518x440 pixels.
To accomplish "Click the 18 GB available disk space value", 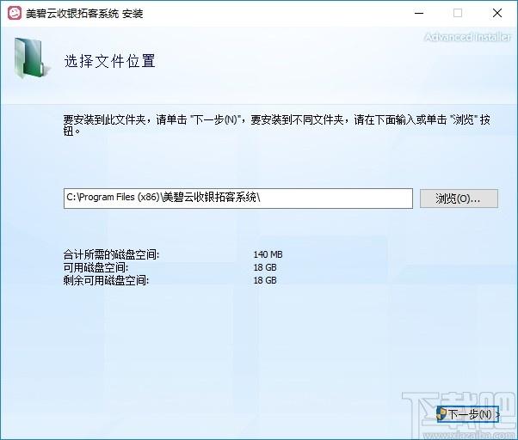I will [x=264, y=267].
